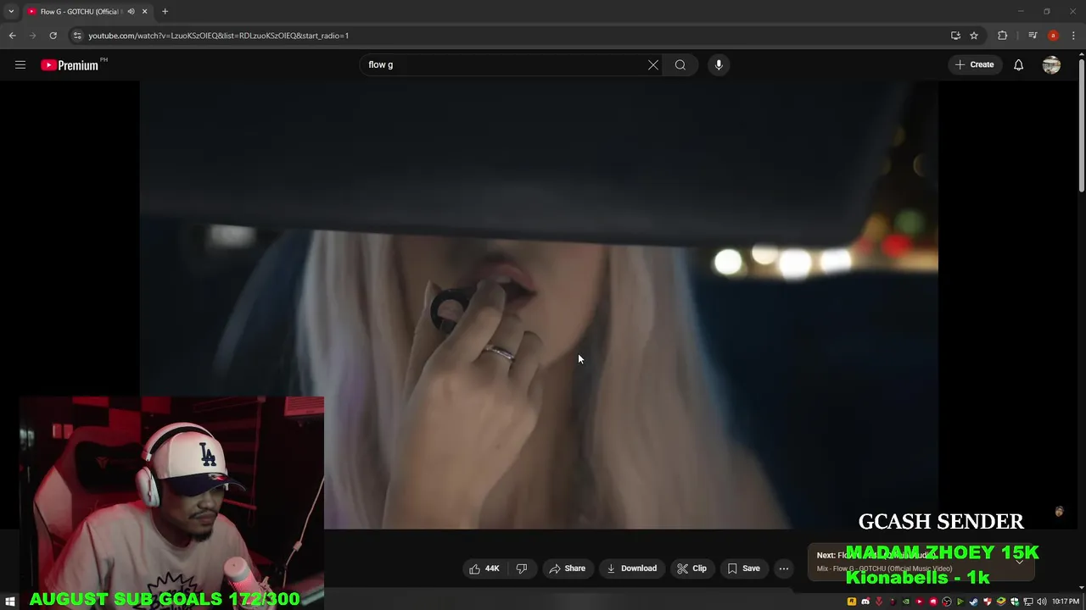Open the YouTube guide hamburger menu
This screenshot has width=1086, height=610.
[x=20, y=65]
